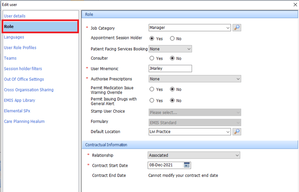Open Out Of Office Settings

tap(24, 79)
